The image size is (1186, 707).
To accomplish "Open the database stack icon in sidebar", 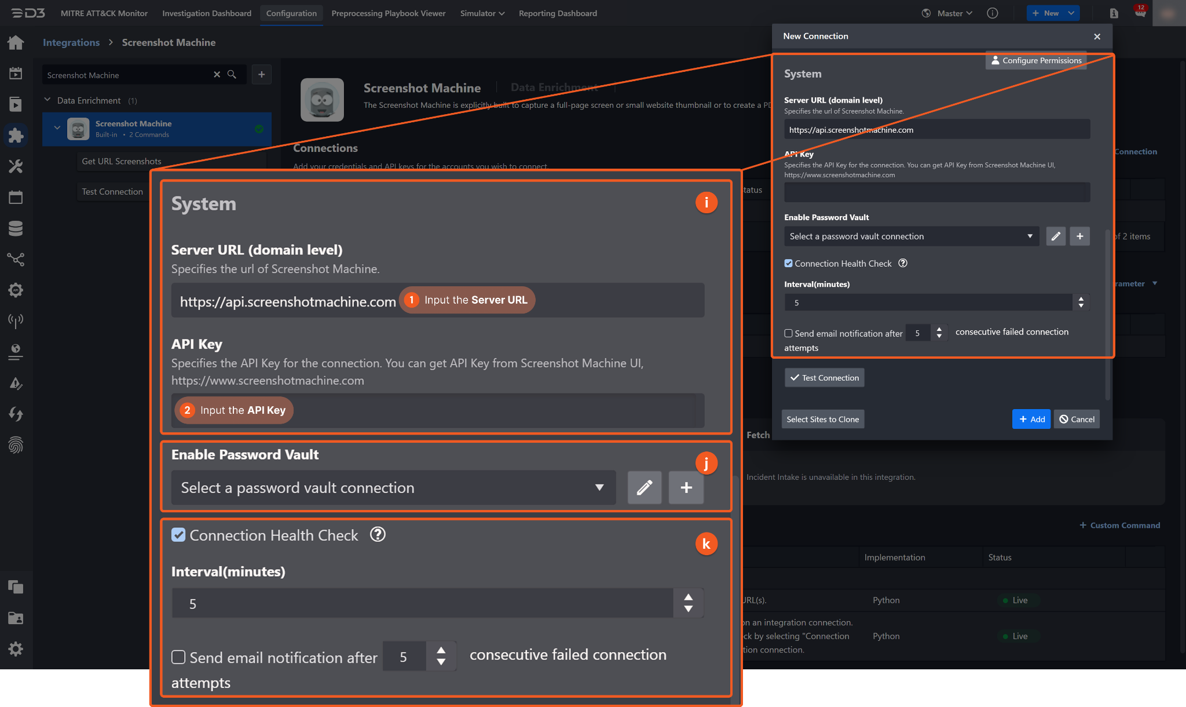I will [16, 228].
